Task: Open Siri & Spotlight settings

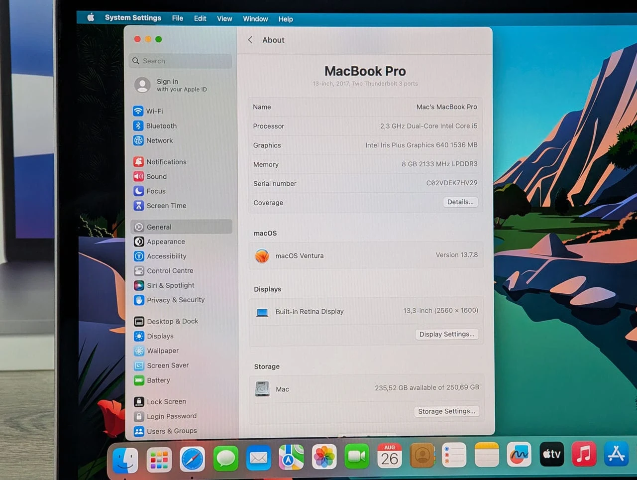Action: 164,285
